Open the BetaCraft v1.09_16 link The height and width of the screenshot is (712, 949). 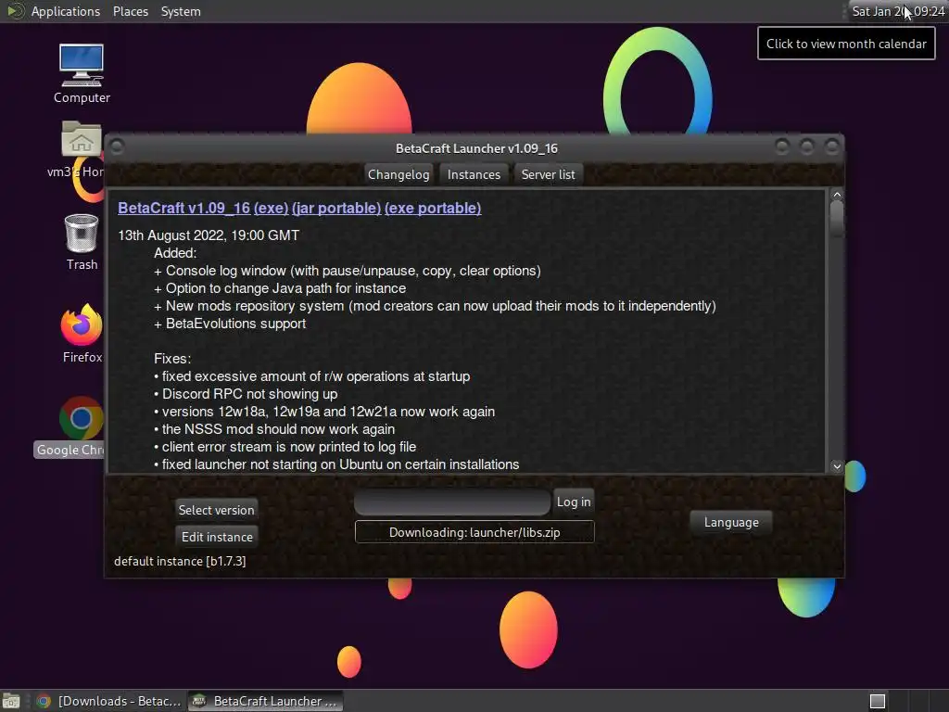click(184, 209)
